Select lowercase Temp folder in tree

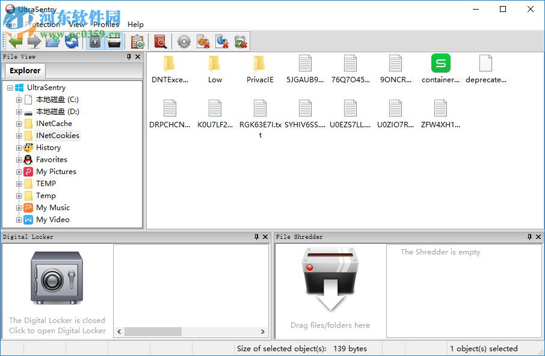46,196
